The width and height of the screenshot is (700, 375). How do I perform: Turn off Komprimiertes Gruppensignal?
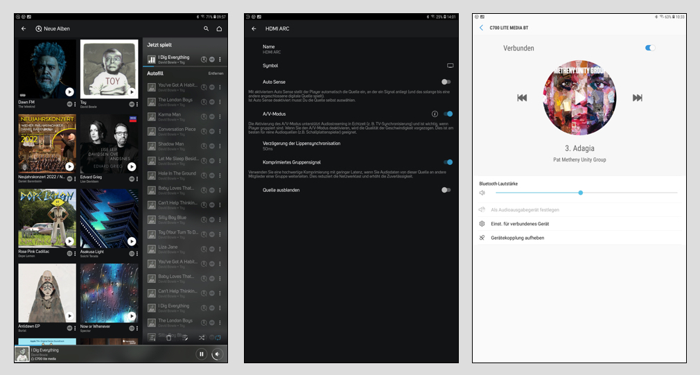[448, 162]
